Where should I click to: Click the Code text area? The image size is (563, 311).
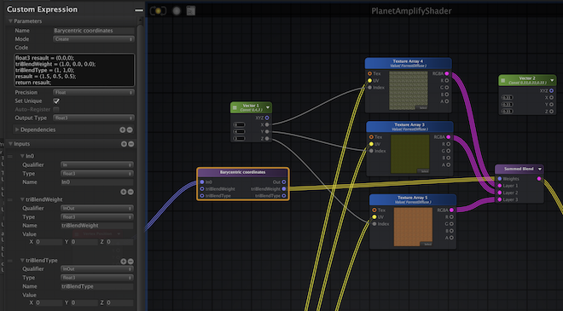point(74,70)
